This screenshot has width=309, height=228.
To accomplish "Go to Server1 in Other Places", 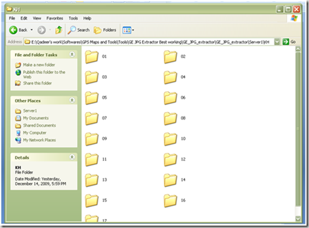I will pyautogui.click(x=30, y=110).
